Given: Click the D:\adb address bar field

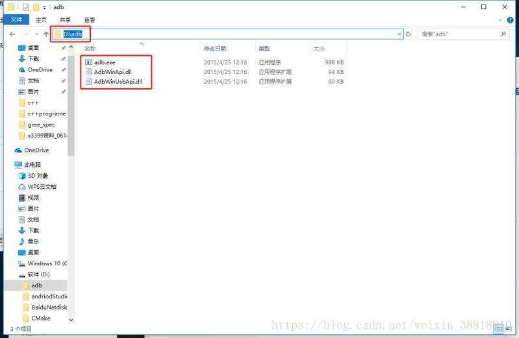Looking at the screenshot, I should click(x=227, y=34).
